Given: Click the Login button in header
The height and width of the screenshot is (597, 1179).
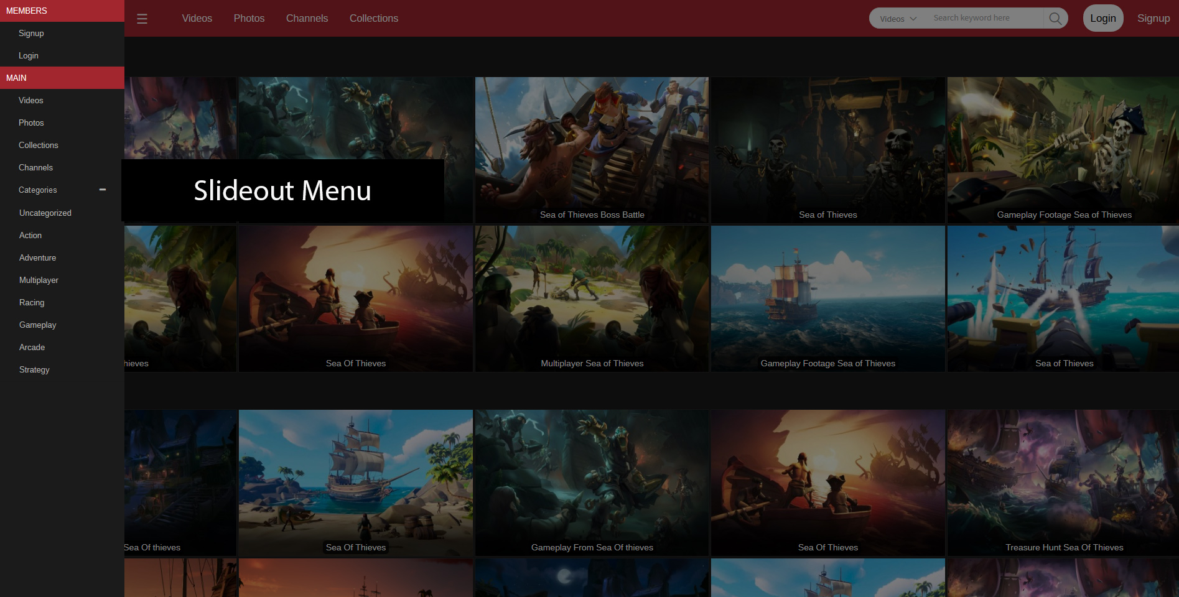Looking at the screenshot, I should pyautogui.click(x=1103, y=18).
